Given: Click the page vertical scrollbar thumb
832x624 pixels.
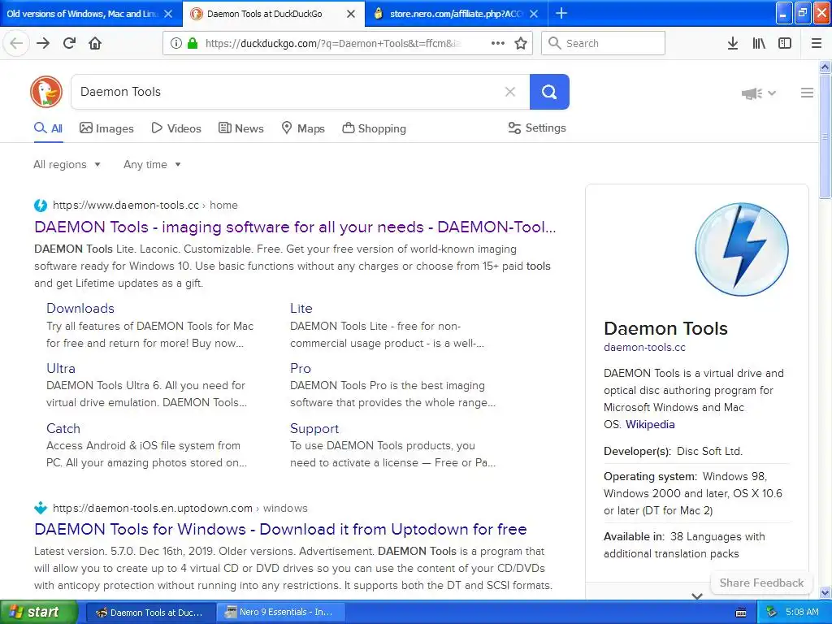Looking at the screenshot, I should pos(825,136).
